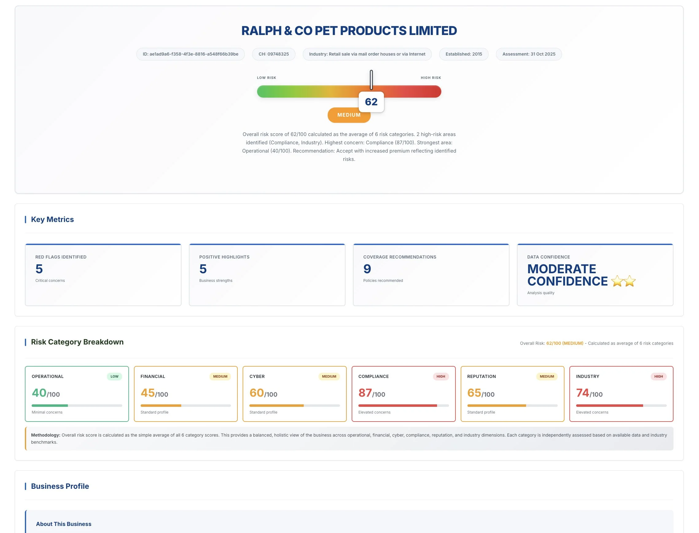Click the risk gauge needle marker
Screen dimensions: 699x533
click(371, 80)
